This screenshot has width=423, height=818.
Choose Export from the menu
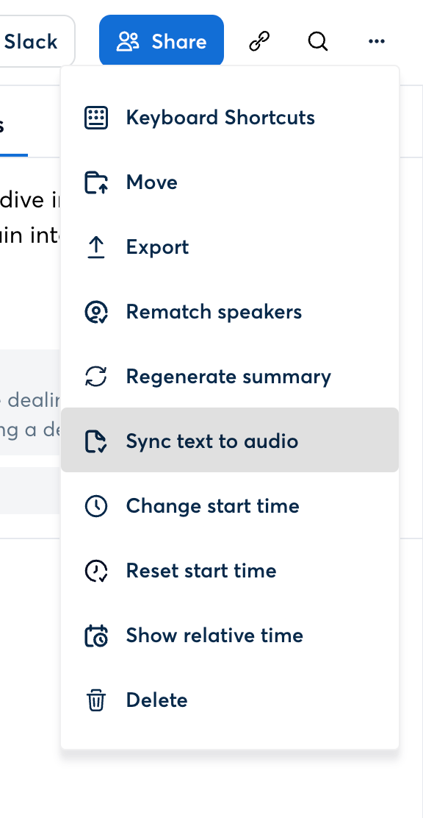pos(156,246)
